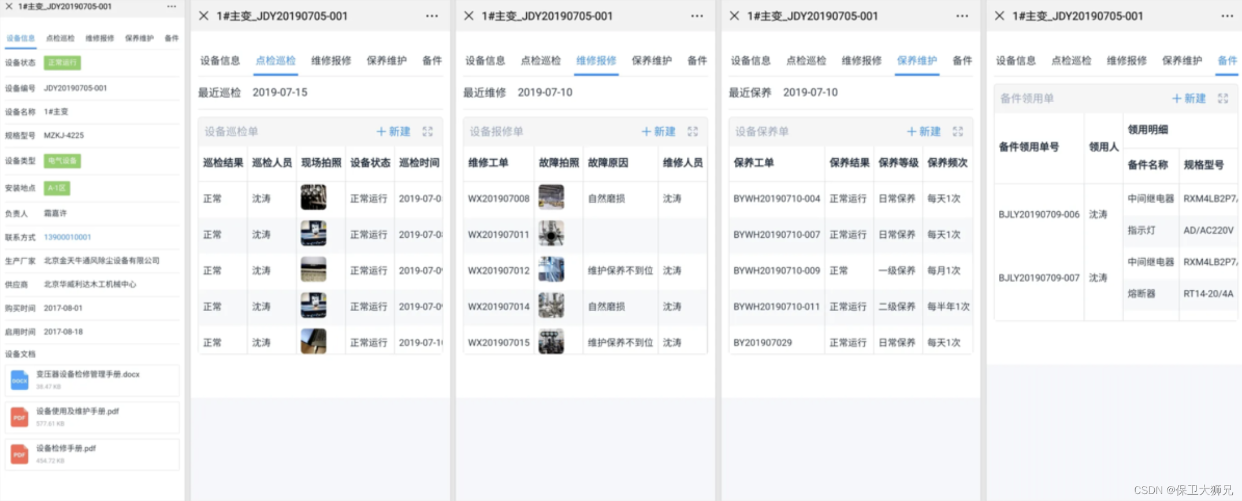
Task: Select the 保养维护 tab in the fourth panel
Action: coord(917,61)
